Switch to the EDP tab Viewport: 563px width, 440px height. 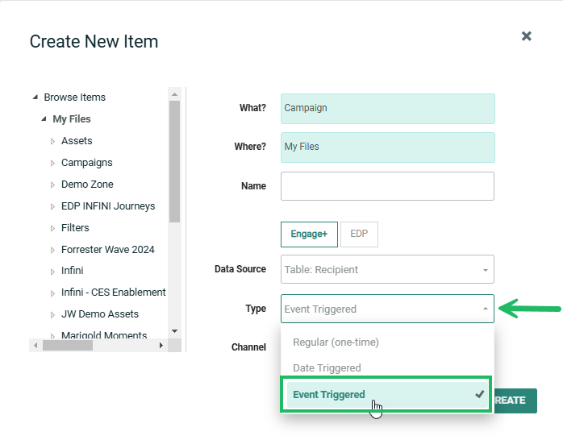tap(359, 235)
